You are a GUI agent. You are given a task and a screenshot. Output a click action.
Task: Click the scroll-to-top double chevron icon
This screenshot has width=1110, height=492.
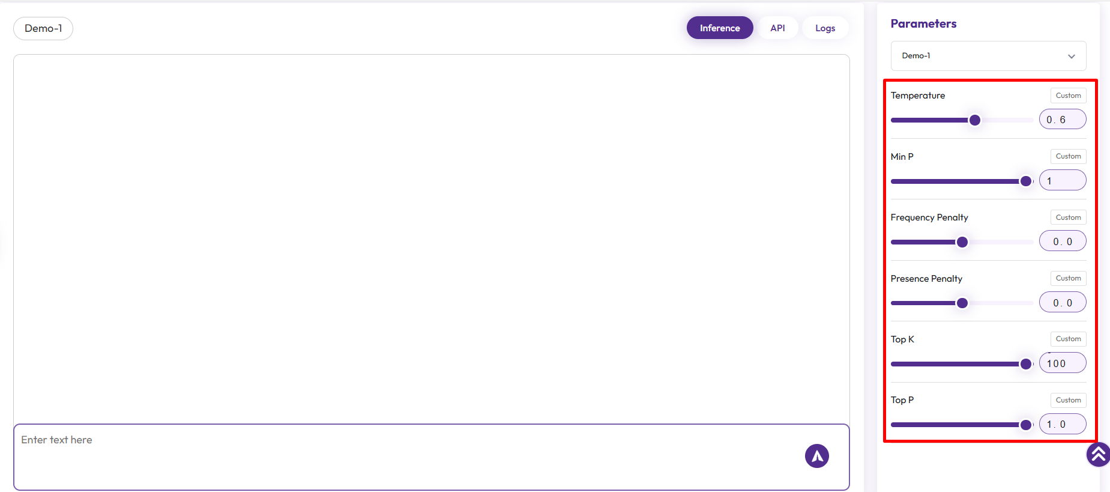tap(1098, 454)
